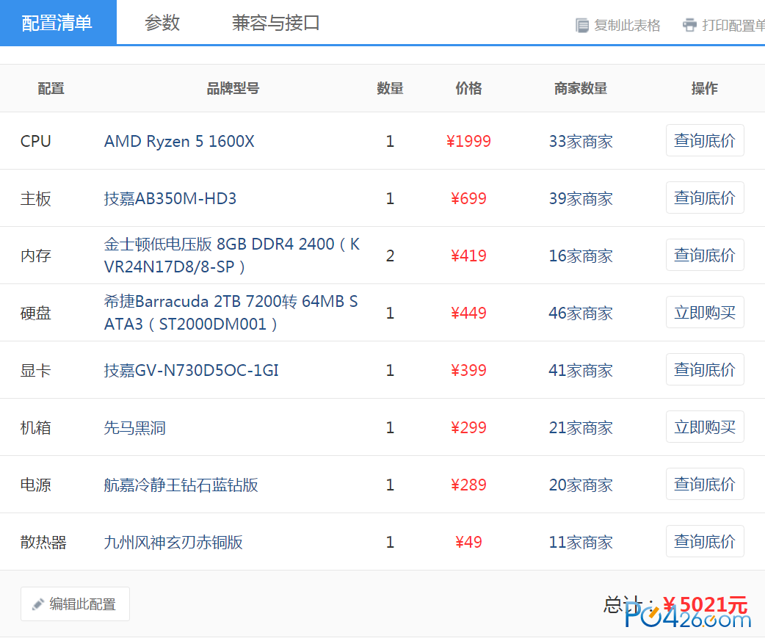Click the 41家商家 link
The width and height of the screenshot is (765, 641).
pyautogui.click(x=581, y=370)
